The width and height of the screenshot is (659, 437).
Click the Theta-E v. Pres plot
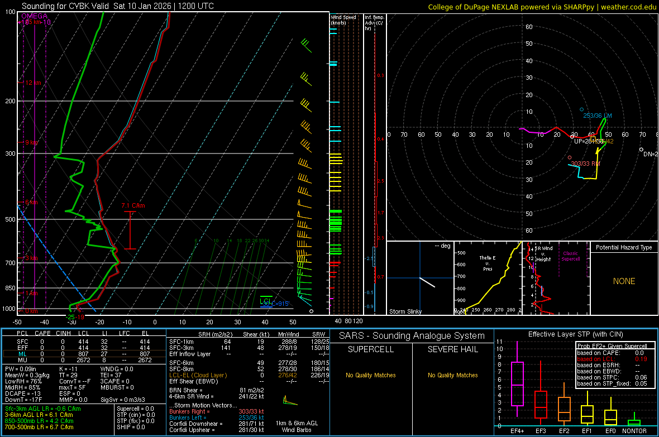coord(488,278)
